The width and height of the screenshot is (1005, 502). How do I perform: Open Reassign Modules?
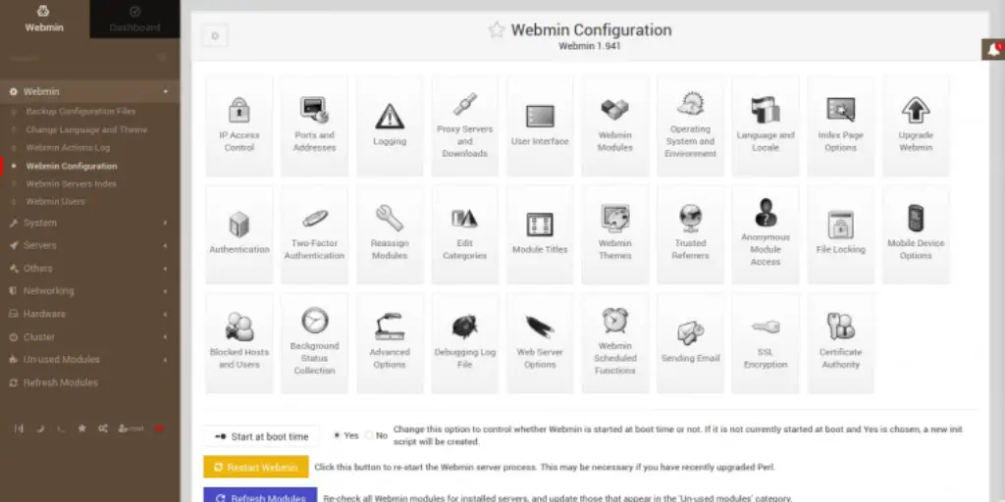click(x=390, y=234)
